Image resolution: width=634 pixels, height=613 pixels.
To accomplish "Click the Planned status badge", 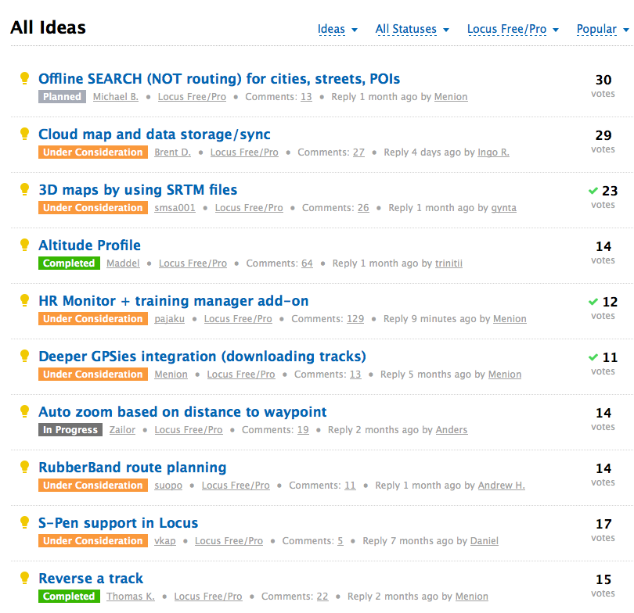I will [62, 97].
